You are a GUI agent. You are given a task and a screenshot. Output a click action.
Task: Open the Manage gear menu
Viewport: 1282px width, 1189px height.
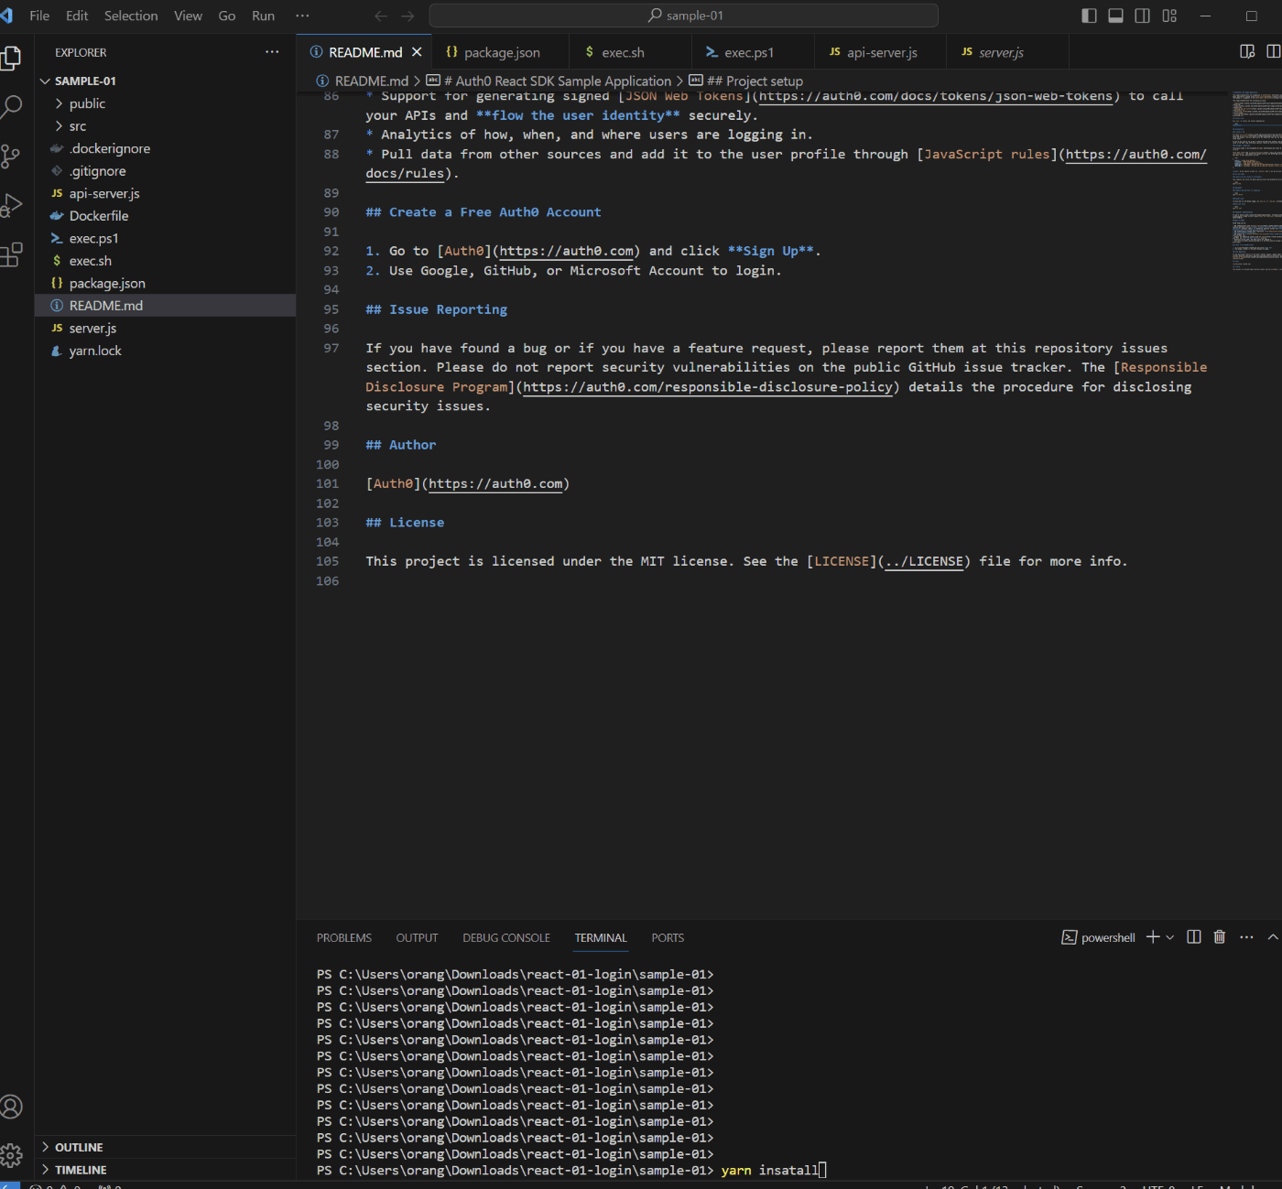(x=11, y=1155)
